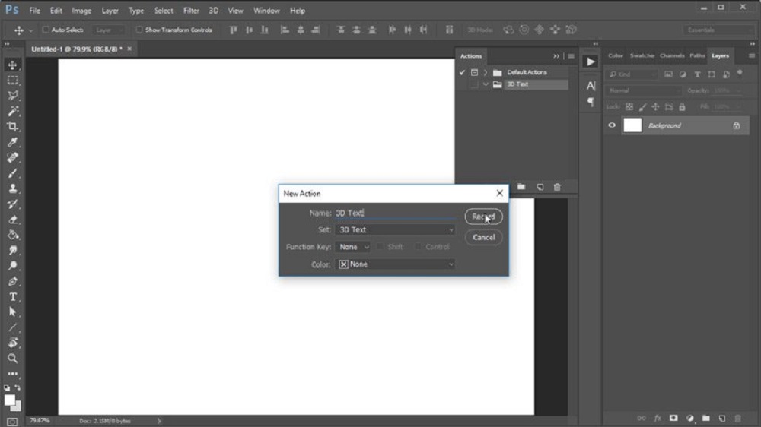This screenshot has height=427, width=761.
Task: Select the Path Selection tool
Action: click(13, 312)
